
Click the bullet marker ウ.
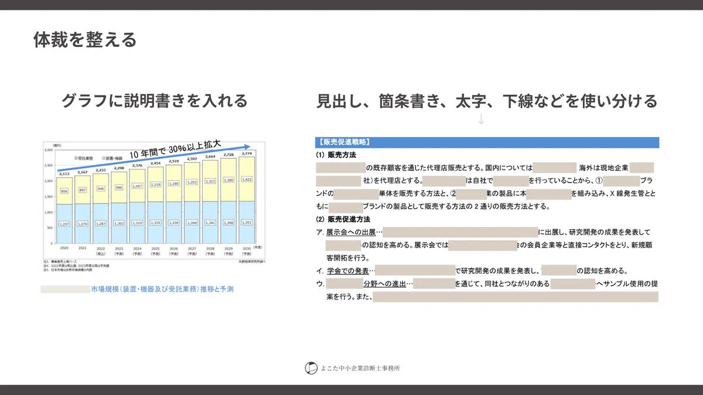point(319,284)
